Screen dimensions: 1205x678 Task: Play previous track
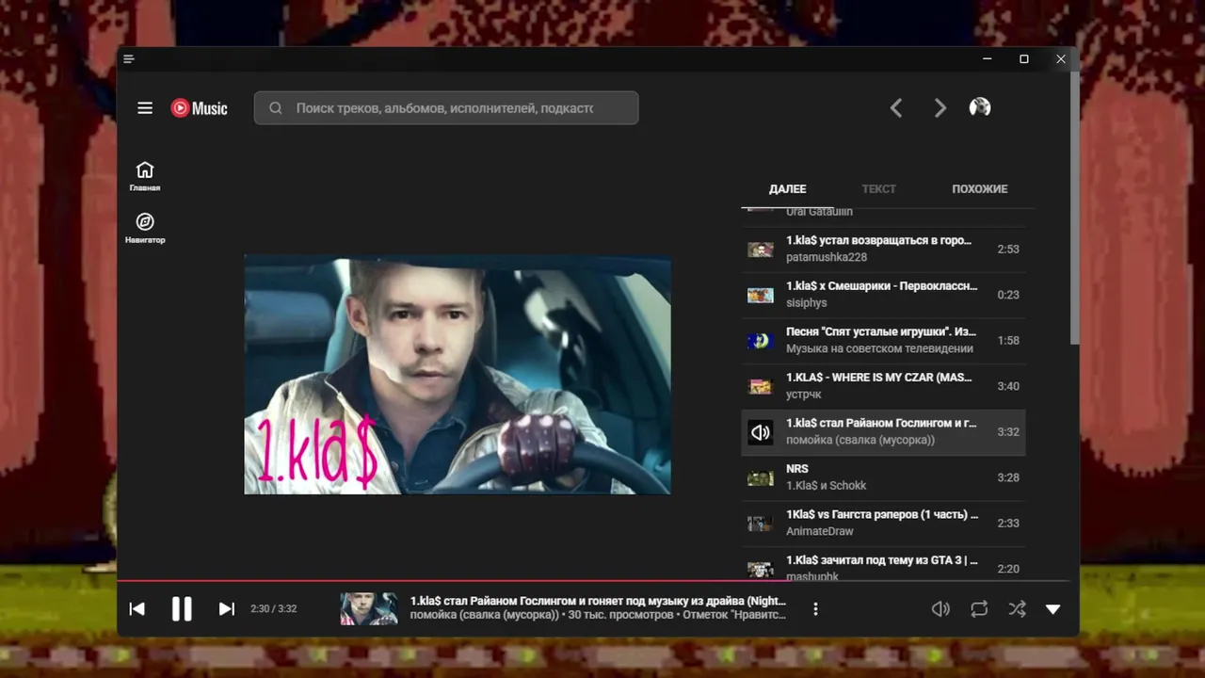pos(137,609)
